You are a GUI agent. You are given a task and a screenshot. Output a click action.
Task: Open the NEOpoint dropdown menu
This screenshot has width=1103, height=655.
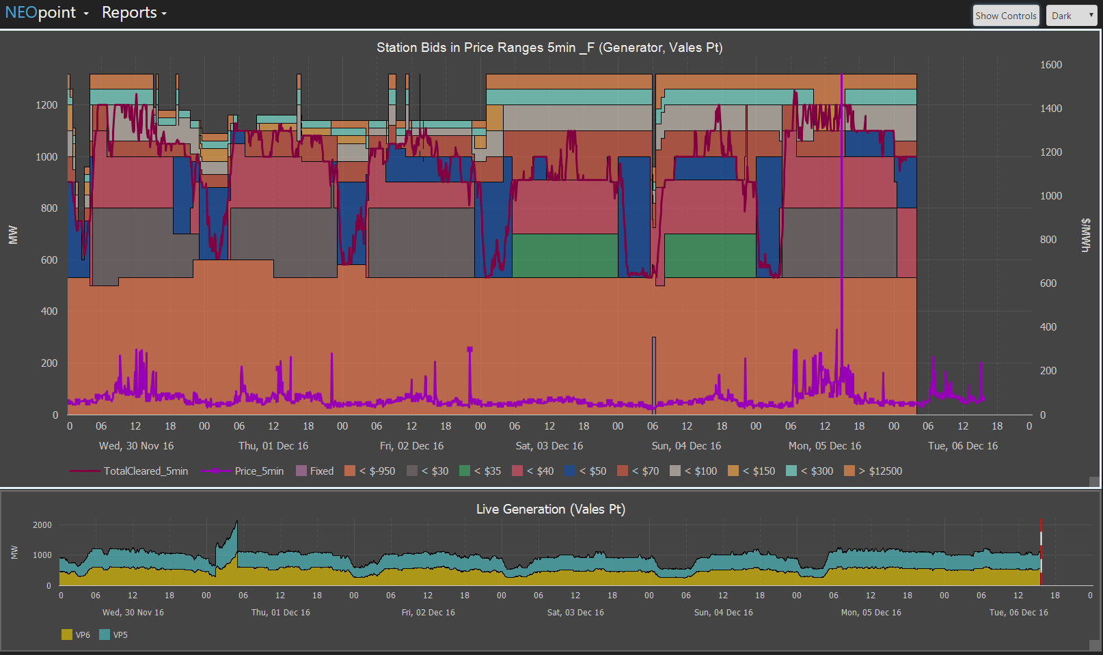46,13
